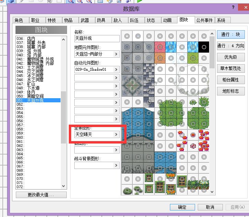Click the tileset list scroll-down arrow

pyautogui.click(x=64, y=186)
